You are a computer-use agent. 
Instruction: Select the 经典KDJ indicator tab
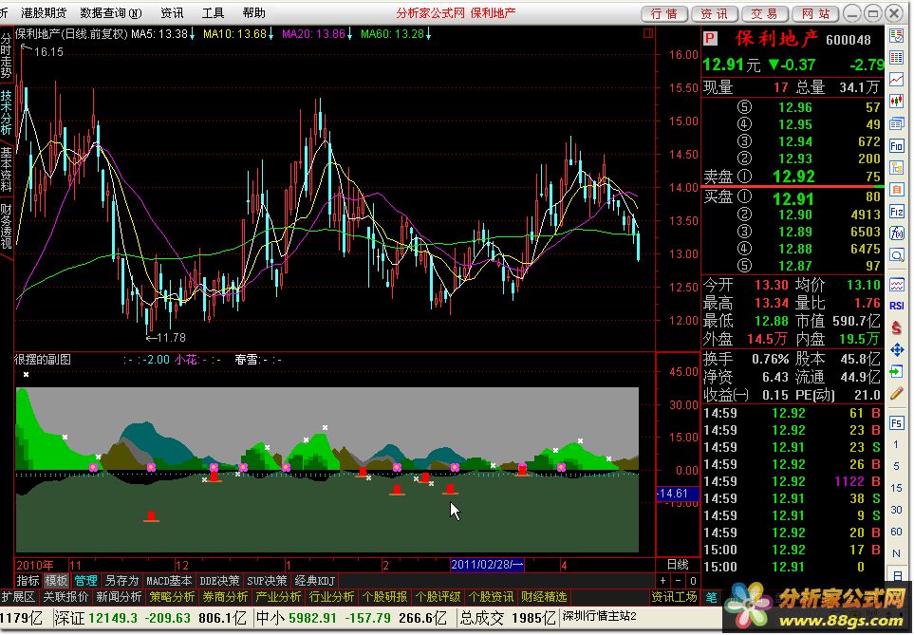pyautogui.click(x=315, y=581)
